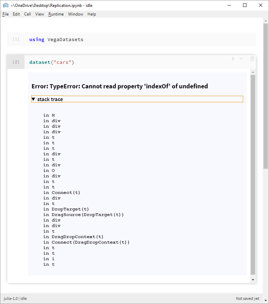Click 'in DragSource(DropTarget(t))' trace line

83,215
